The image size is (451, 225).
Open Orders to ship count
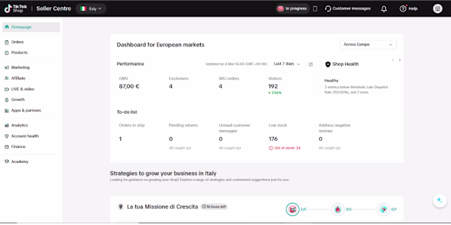coord(120,139)
